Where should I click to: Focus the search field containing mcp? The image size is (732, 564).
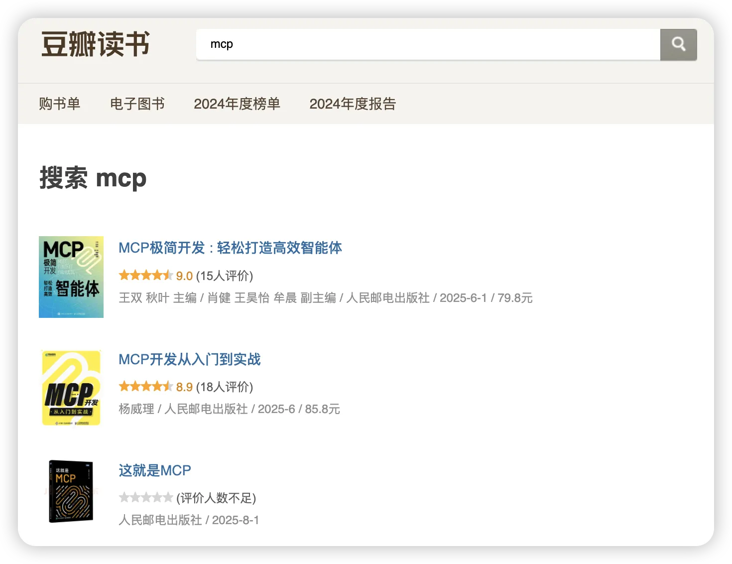tap(428, 45)
